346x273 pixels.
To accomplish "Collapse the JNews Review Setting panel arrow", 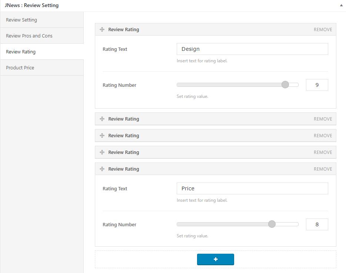I will click(x=340, y=6).
